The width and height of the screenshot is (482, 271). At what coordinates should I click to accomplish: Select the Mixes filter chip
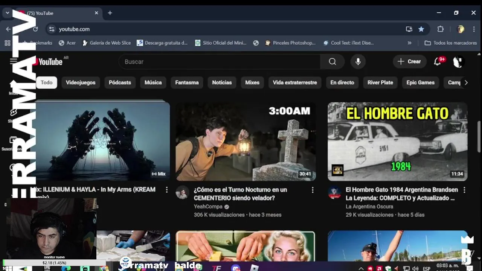(x=252, y=82)
